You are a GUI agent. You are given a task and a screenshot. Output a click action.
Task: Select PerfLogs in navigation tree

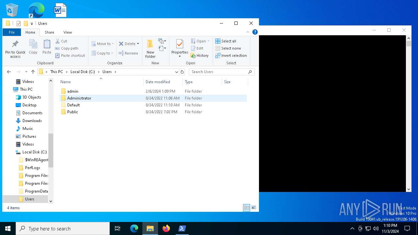pos(33,168)
